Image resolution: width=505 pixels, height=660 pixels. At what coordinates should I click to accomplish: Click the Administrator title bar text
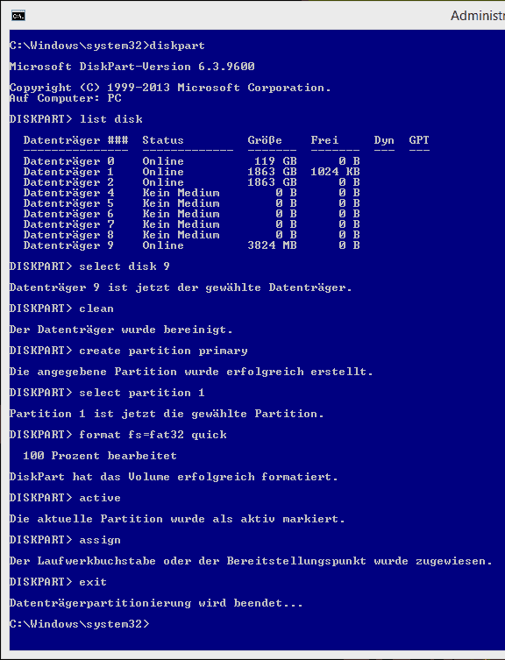tap(478, 16)
